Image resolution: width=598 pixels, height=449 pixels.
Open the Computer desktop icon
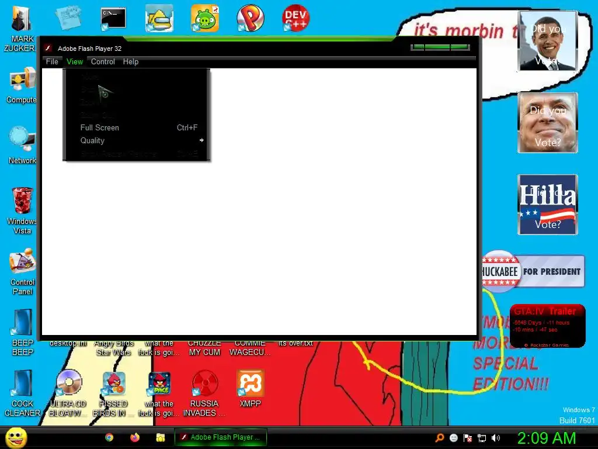tap(22, 85)
